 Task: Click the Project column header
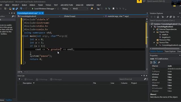point(134,83)
